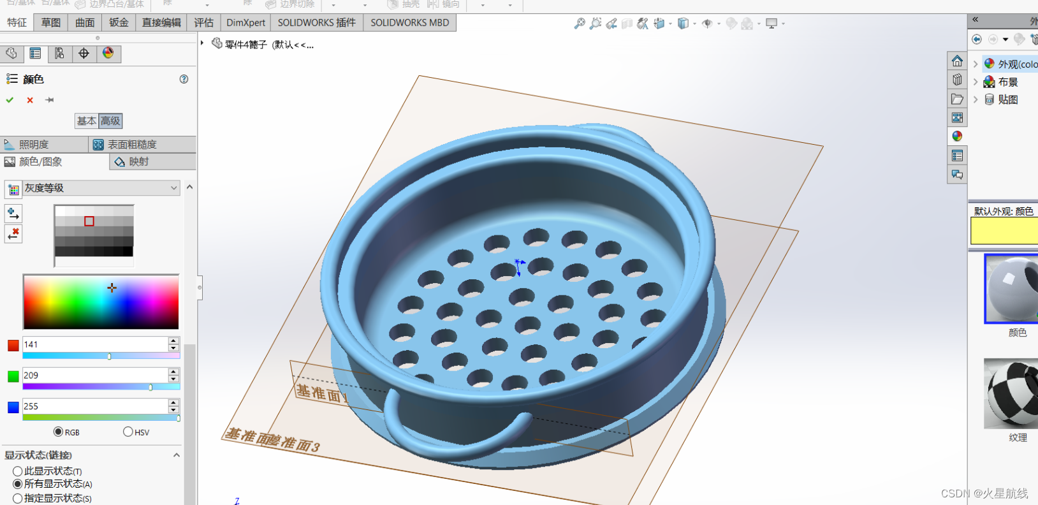
Task: Click the Display Style icon
Action: 683,24
